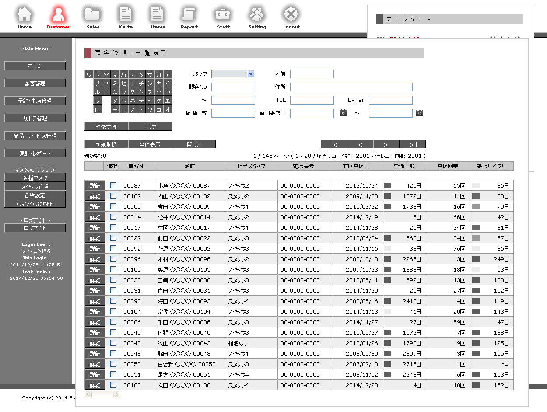Open the Home icon in top toolbar
This screenshot has width=547, height=412.
point(25,17)
